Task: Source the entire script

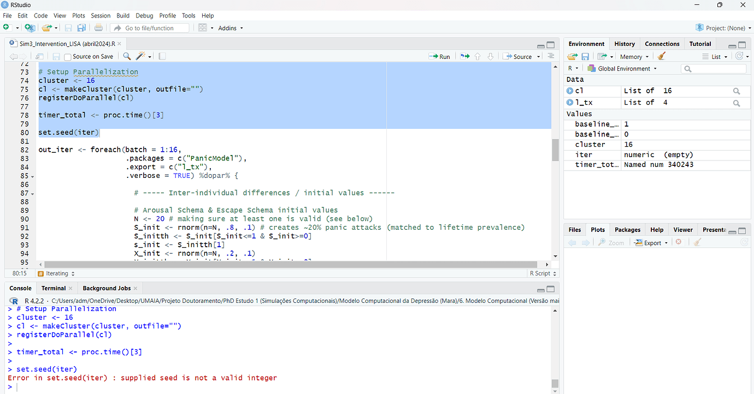Action: (519, 56)
